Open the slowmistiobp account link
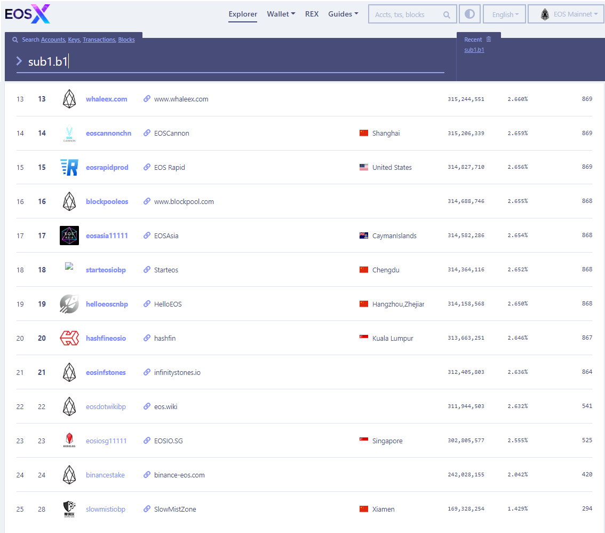Image resolution: width=605 pixels, height=533 pixels. pyautogui.click(x=105, y=509)
